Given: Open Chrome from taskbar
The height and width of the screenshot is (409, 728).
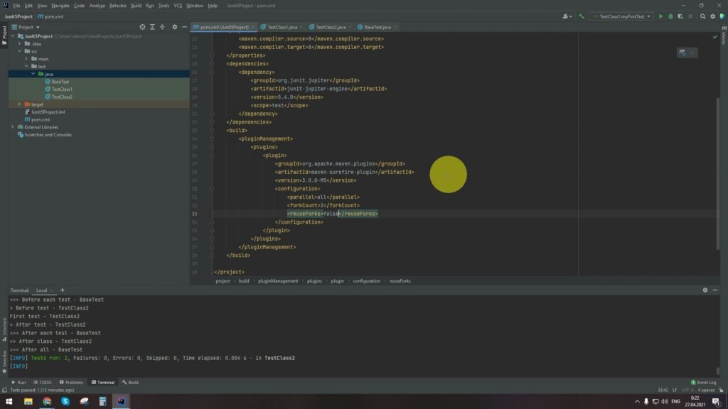Looking at the screenshot, I should pos(47,402).
